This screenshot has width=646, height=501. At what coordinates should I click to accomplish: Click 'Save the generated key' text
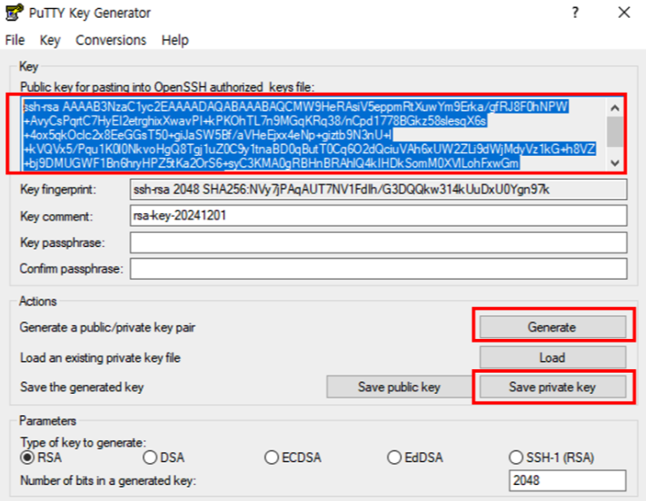[82, 388]
